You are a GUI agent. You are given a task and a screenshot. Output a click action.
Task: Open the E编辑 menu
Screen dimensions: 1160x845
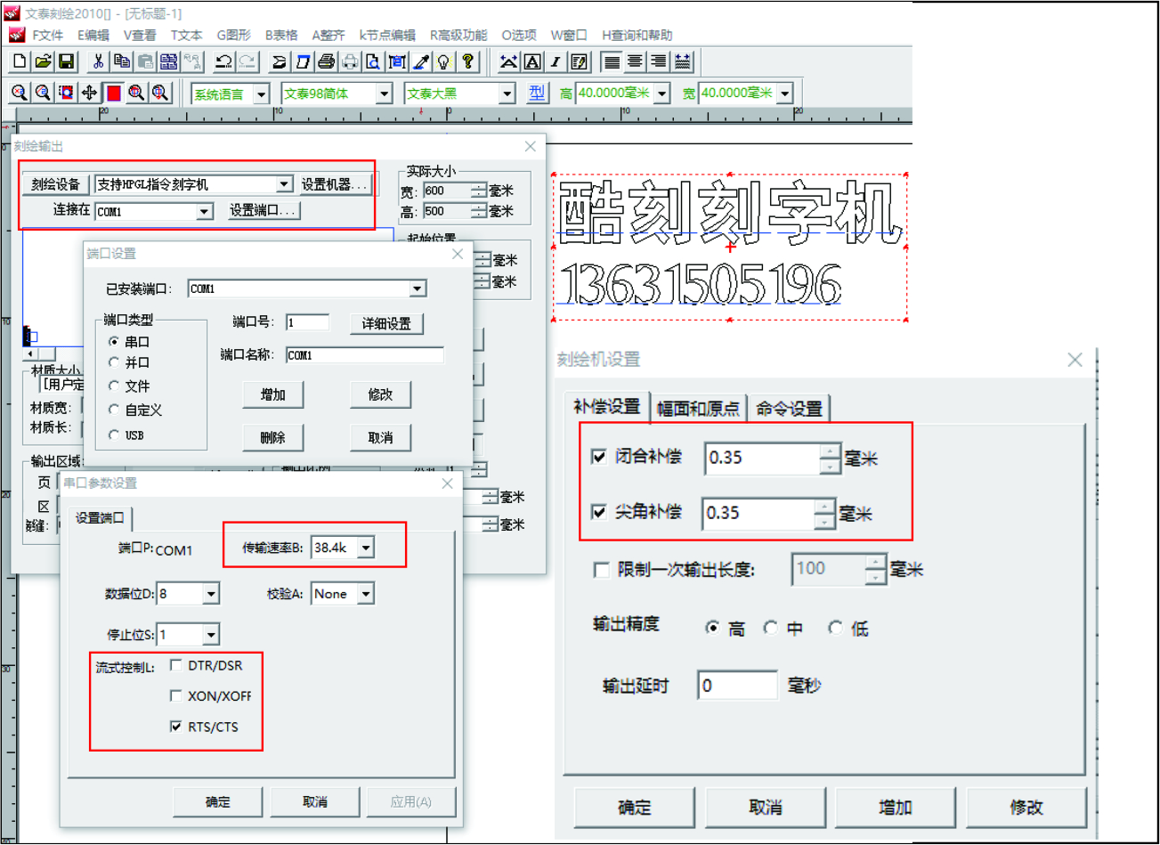[93, 36]
